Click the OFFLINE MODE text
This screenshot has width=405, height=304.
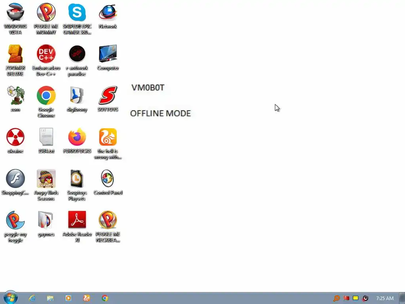coord(161,113)
